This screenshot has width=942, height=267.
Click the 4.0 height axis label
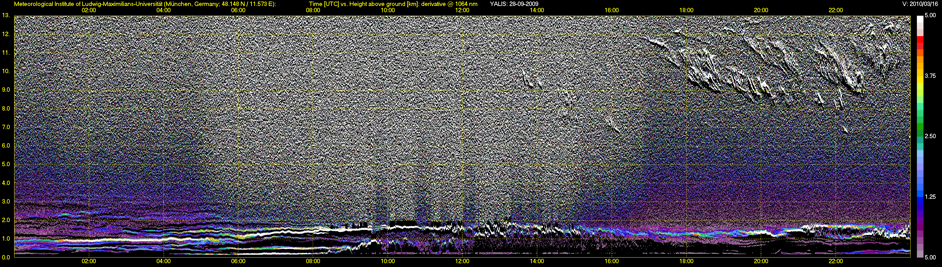pyautogui.click(x=6, y=183)
